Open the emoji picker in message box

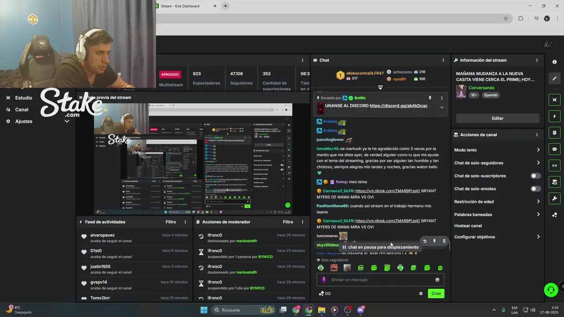click(437, 280)
